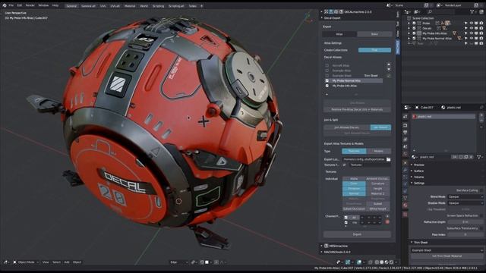The height and width of the screenshot is (273, 486).
Task: Switch to material preview shading
Action: click(x=387, y=262)
